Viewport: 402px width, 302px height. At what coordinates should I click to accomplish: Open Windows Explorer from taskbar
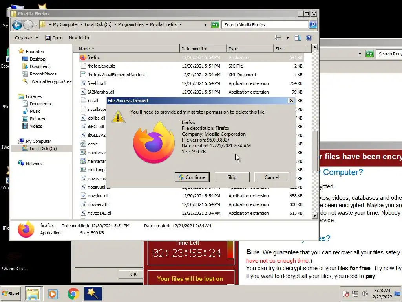33,294
